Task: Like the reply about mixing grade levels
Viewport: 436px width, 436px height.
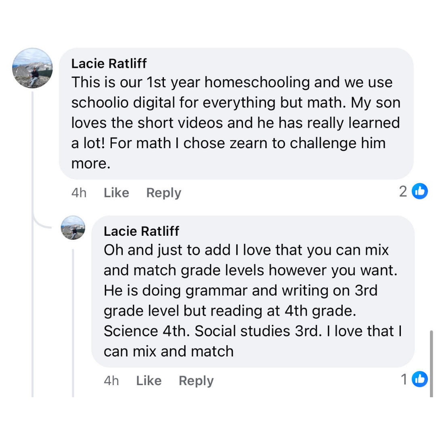Action: [x=149, y=381]
